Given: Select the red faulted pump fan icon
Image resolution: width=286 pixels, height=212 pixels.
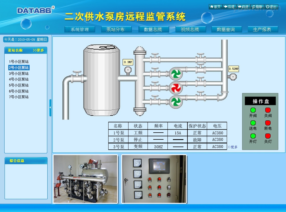Looking at the screenshot, I should pos(176,88).
